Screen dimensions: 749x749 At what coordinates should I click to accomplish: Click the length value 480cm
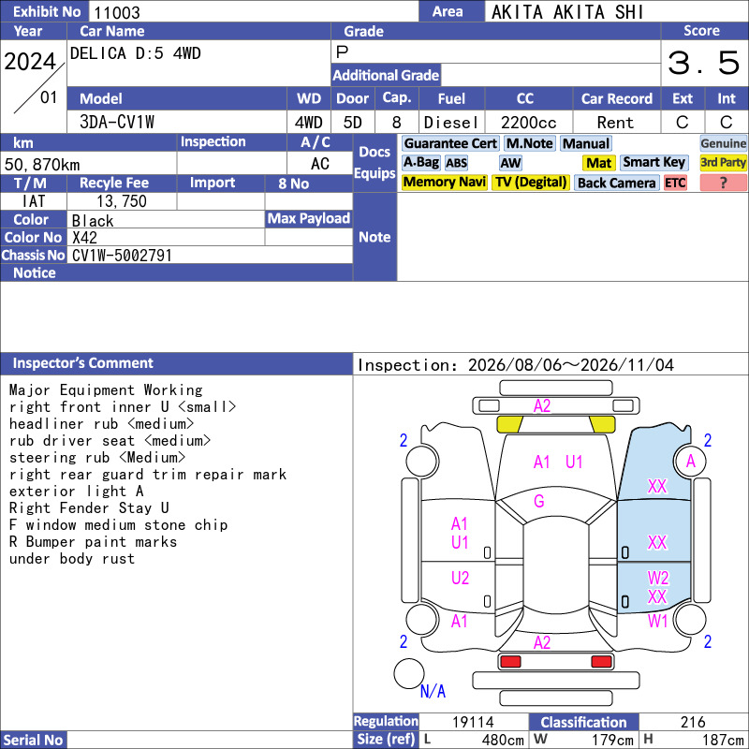coord(503,740)
